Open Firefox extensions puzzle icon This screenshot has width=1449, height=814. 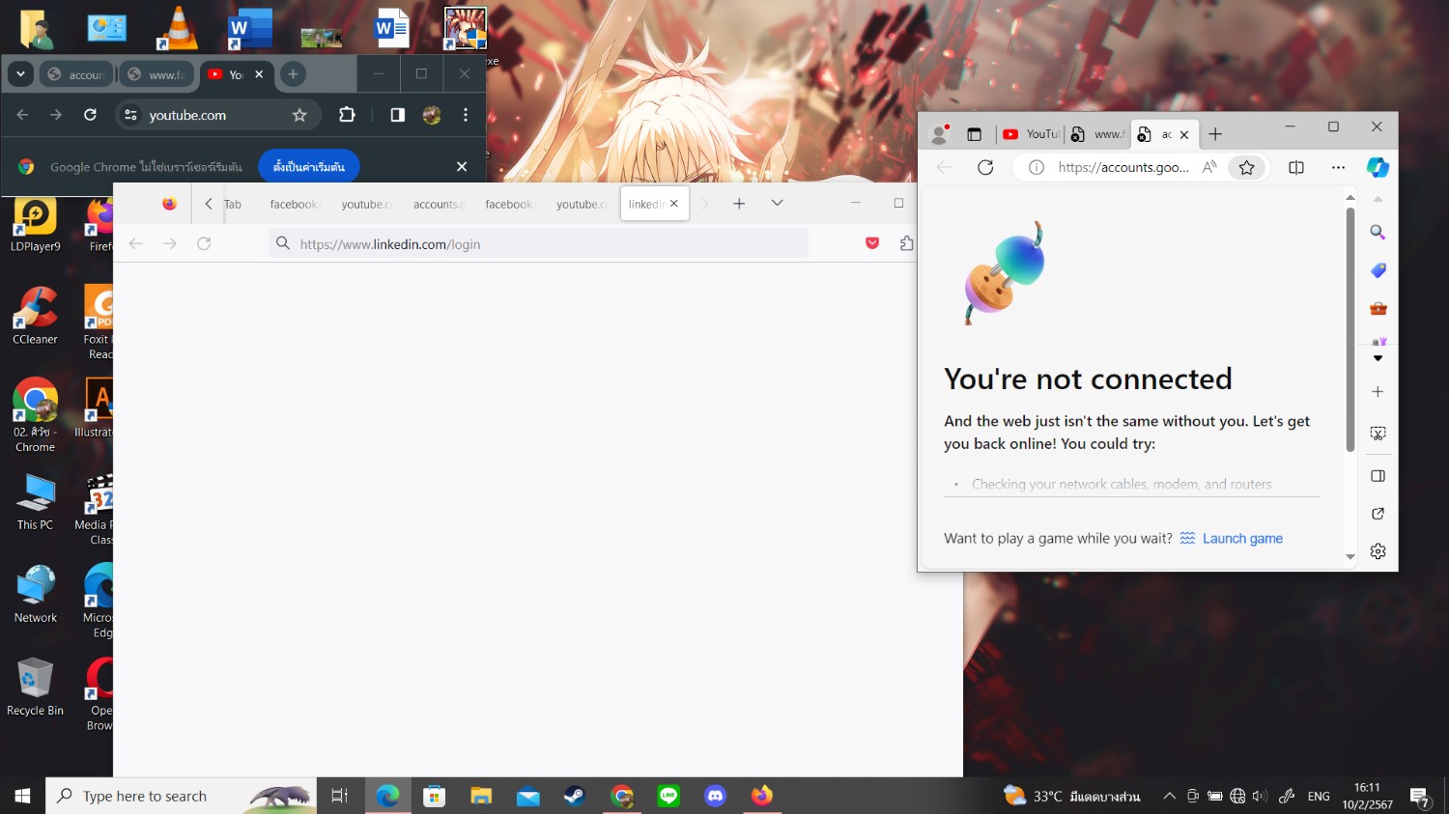906,243
